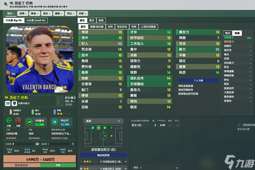Image resolution: width=255 pixels, height=170 pixels.
Task: Click the 个人习惯 button
Action: tap(198, 80)
